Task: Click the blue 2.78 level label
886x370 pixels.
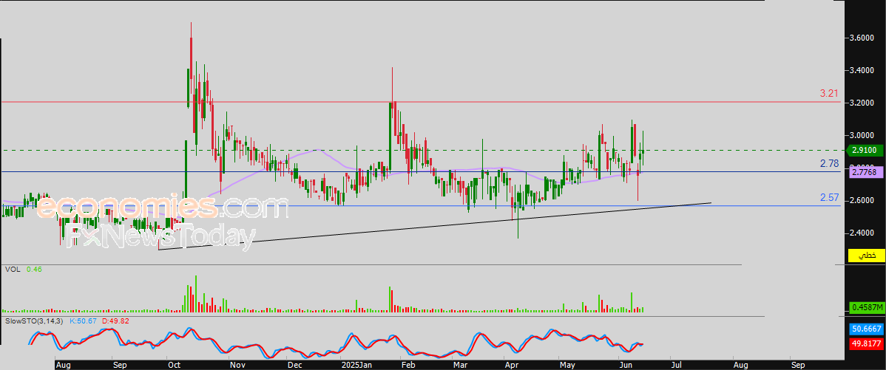Action: tap(829, 164)
